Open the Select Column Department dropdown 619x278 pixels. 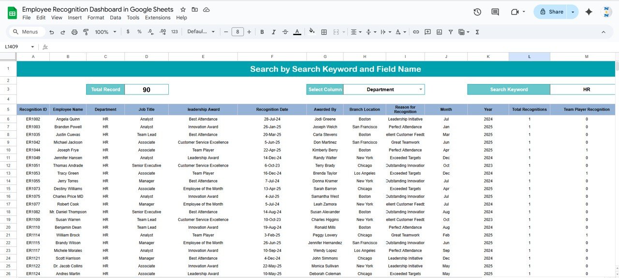pyautogui.click(x=421, y=89)
